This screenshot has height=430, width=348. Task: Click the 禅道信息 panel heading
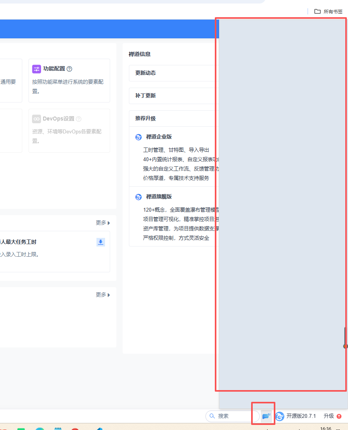140,54
